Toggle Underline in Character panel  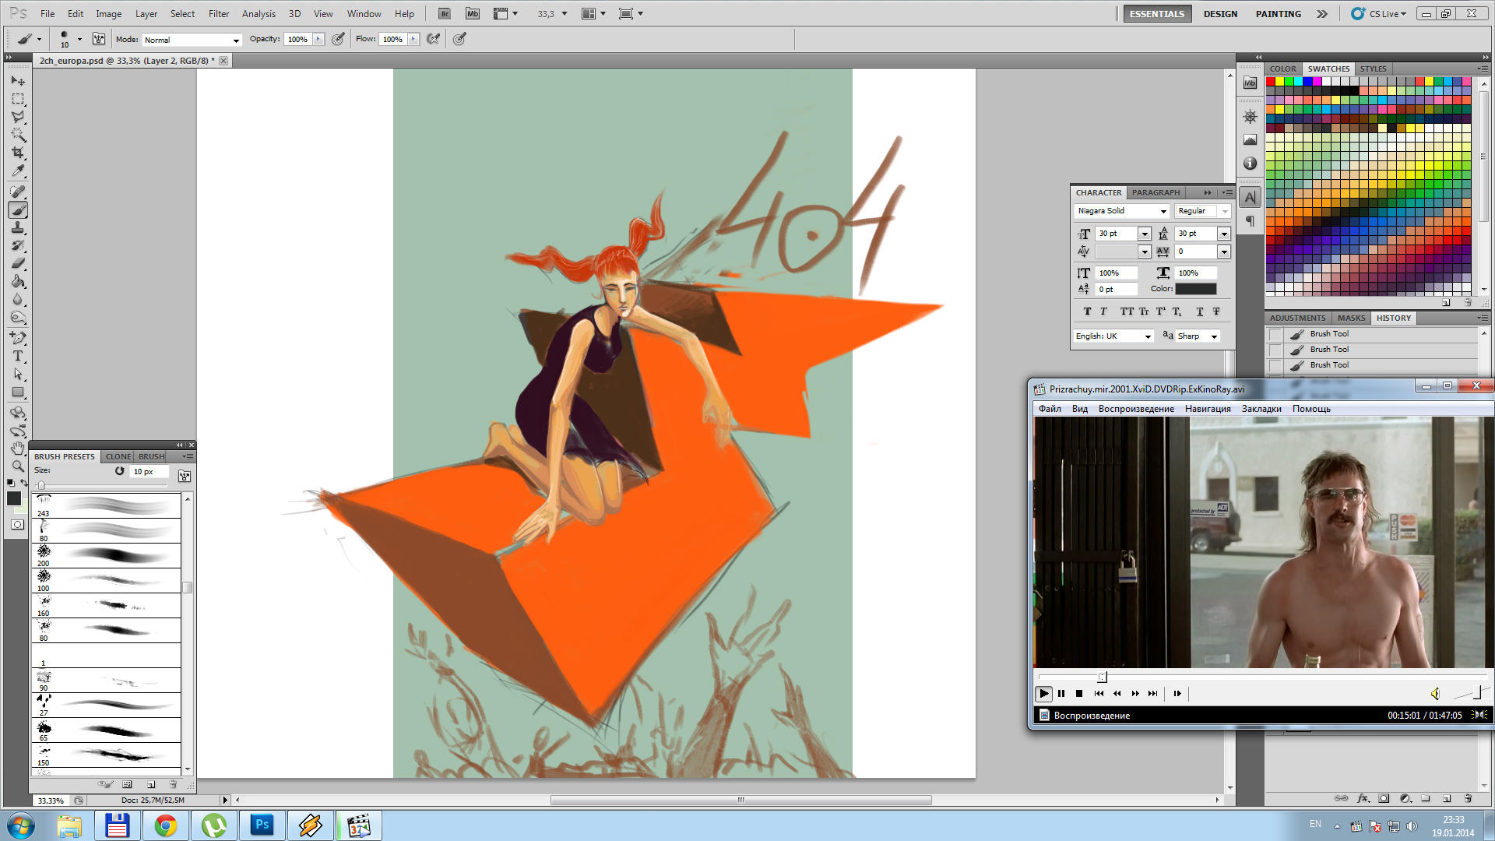pos(1200,311)
